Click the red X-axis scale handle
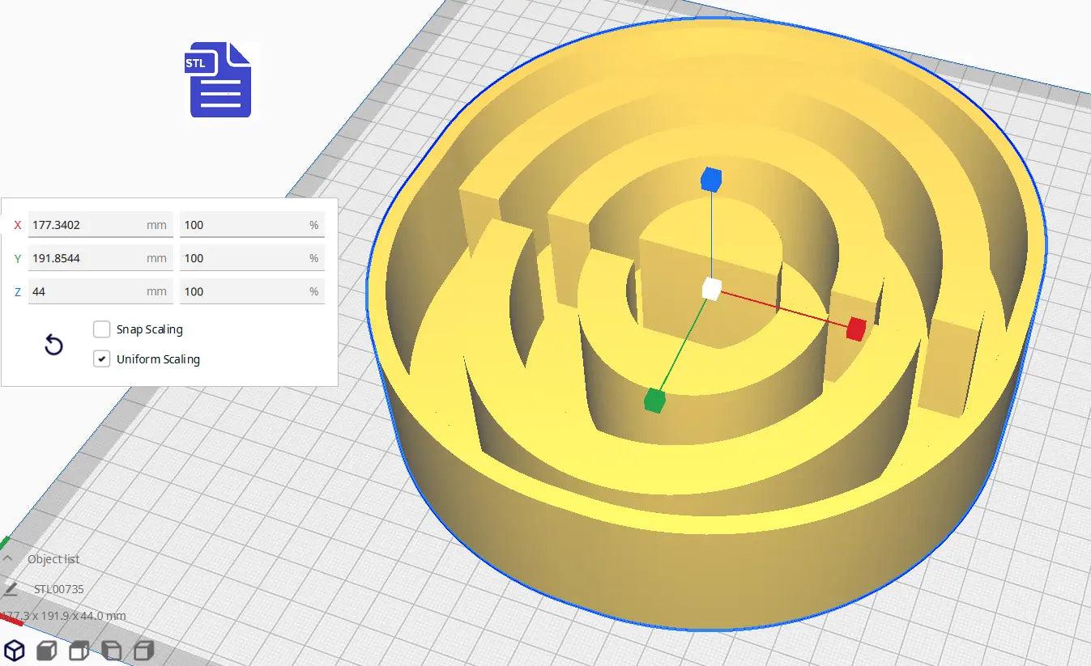Viewport: 1091px width, 666px height. (x=856, y=329)
